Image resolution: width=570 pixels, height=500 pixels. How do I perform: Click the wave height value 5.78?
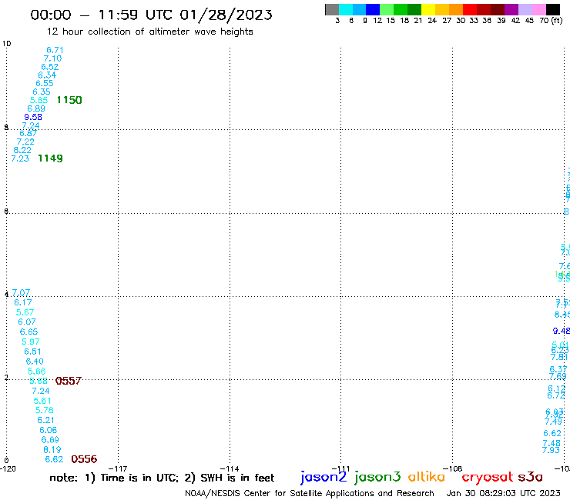click(45, 410)
